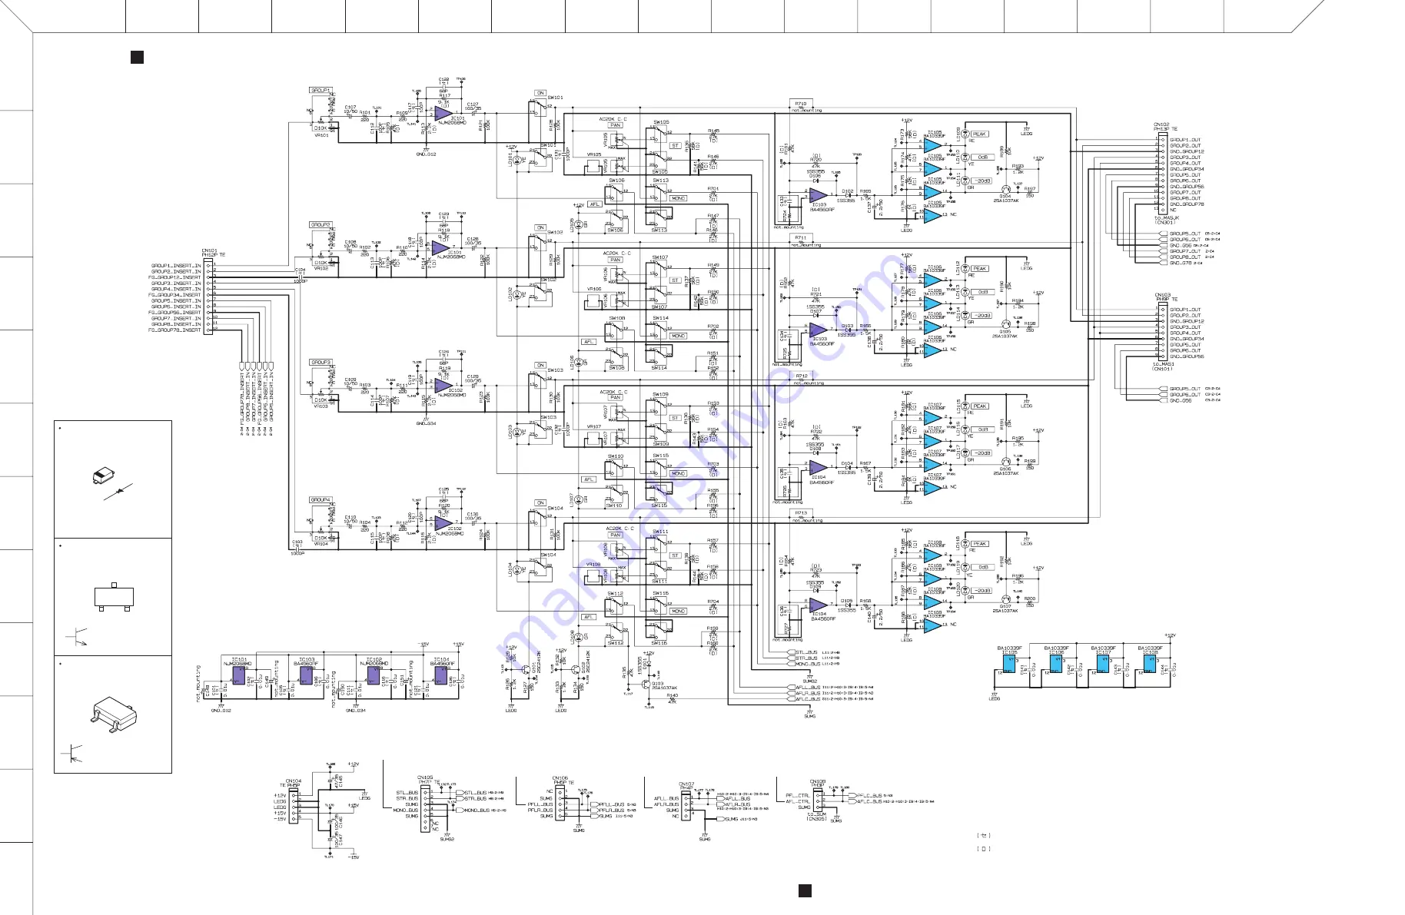Click the to_MAS1 (CN101) destination text
Screen dimensions: 1405x915
1163,366
